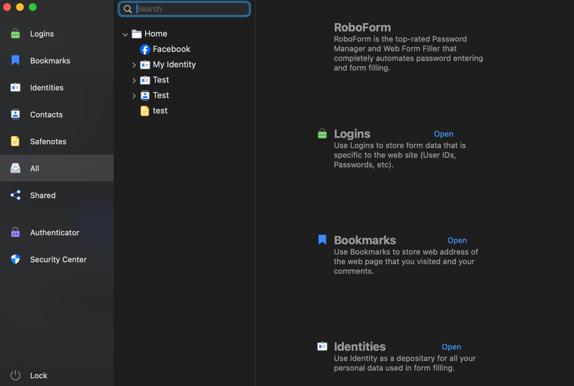Screen dimensions: 574x386
Task: Click the My Identity card icon in tree
Action: coord(145,64)
